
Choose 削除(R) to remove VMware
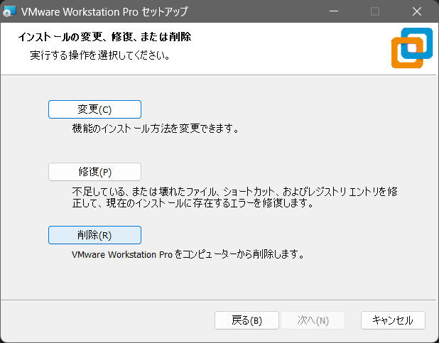[x=94, y=235]
